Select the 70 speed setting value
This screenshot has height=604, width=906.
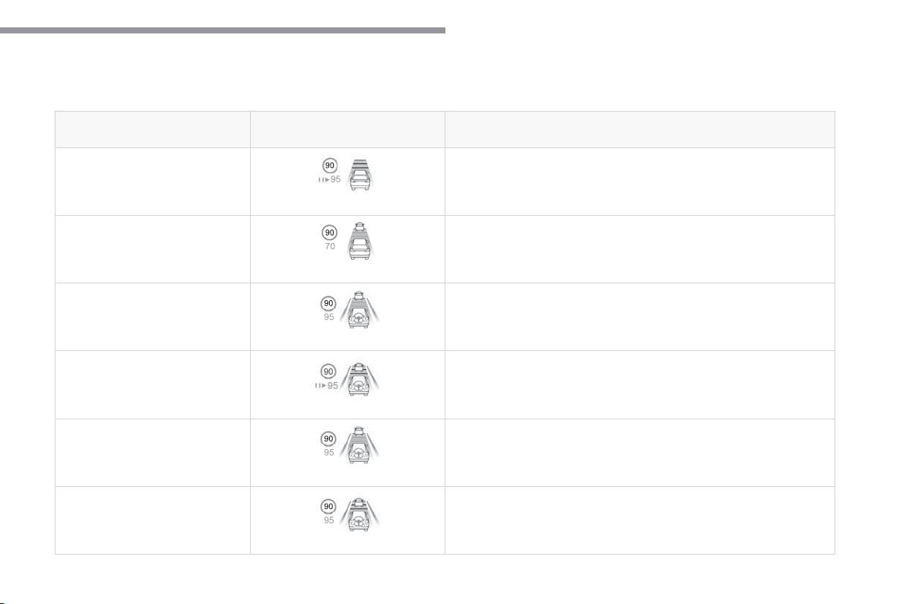tap(330, 247)
